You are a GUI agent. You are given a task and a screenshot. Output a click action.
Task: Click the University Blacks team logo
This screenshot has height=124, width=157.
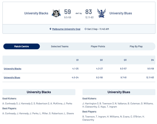pyautogui.click(x=56, y=13)
